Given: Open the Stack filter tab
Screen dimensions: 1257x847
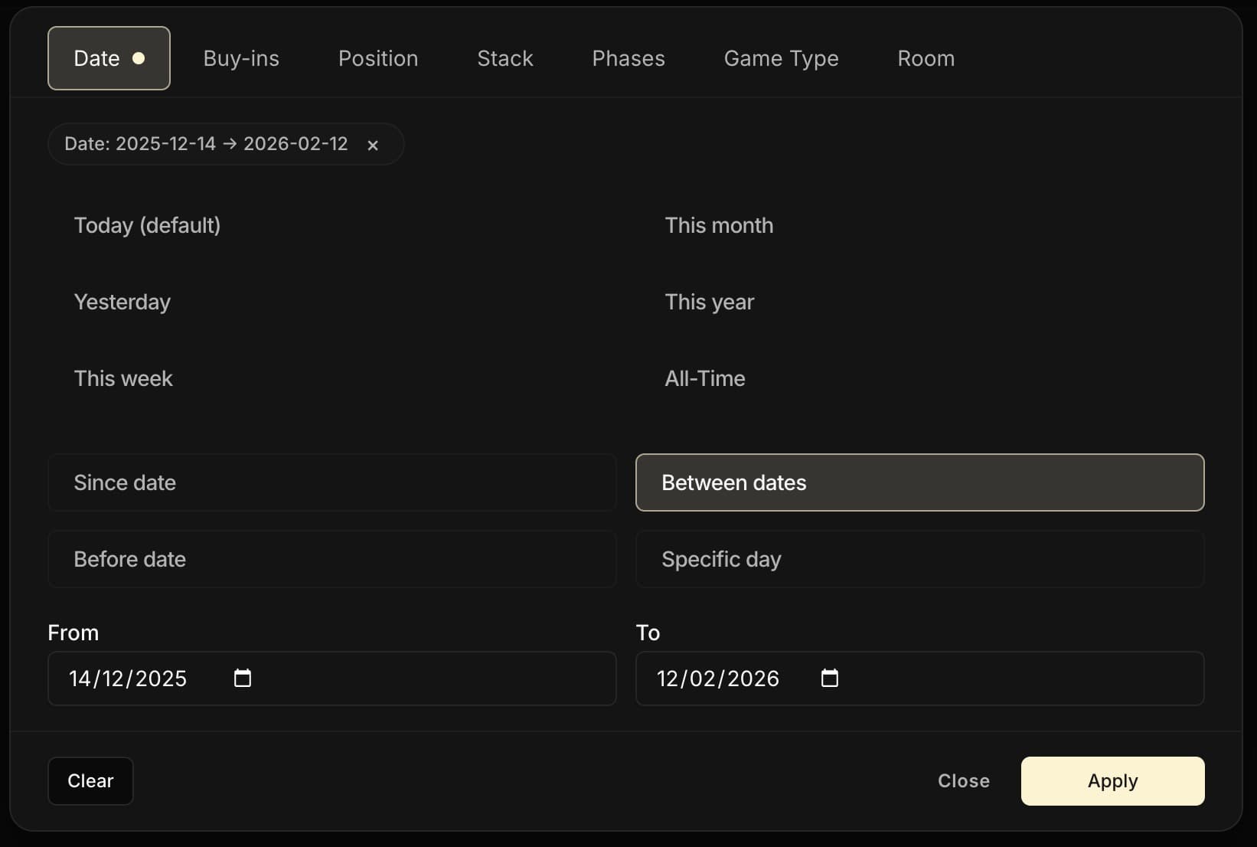Looking at the screenshot, I should pyautogui.click(x=505, y=58).
